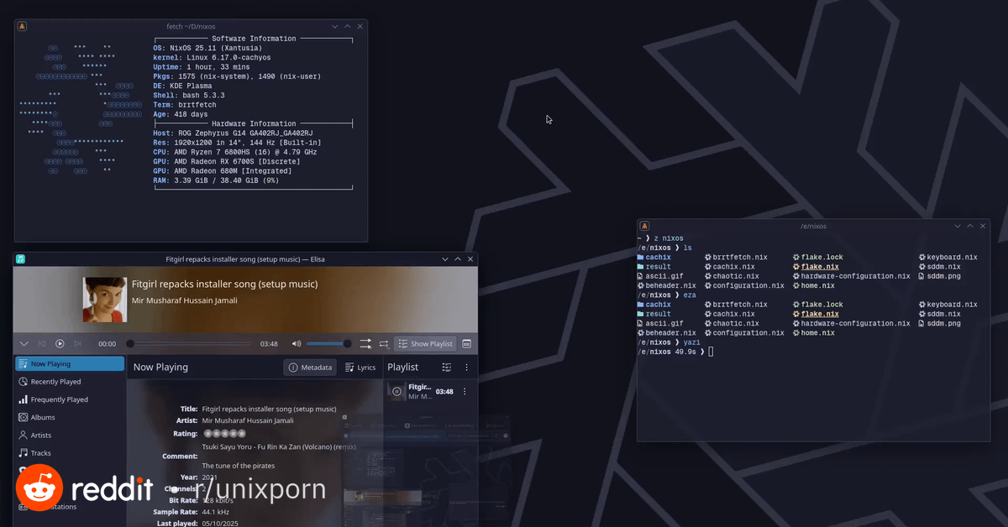Select Recently Played in sidebar

55,382
